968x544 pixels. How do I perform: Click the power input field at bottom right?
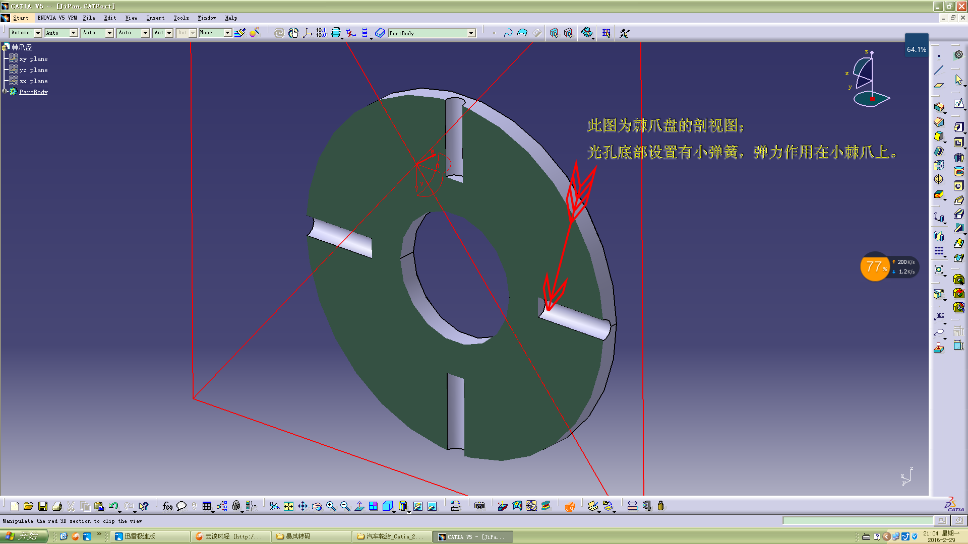pyautogui.click(x=858, y=520)
